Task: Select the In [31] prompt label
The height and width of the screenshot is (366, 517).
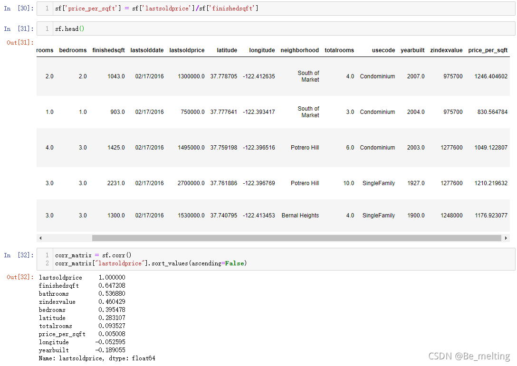Action: [19, 28]
